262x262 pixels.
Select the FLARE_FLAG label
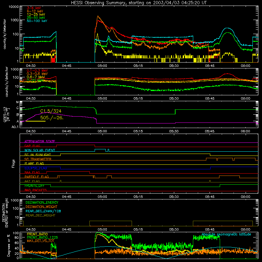[x=34, y=163]
